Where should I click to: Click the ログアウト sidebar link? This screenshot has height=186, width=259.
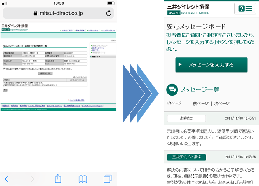96,50
